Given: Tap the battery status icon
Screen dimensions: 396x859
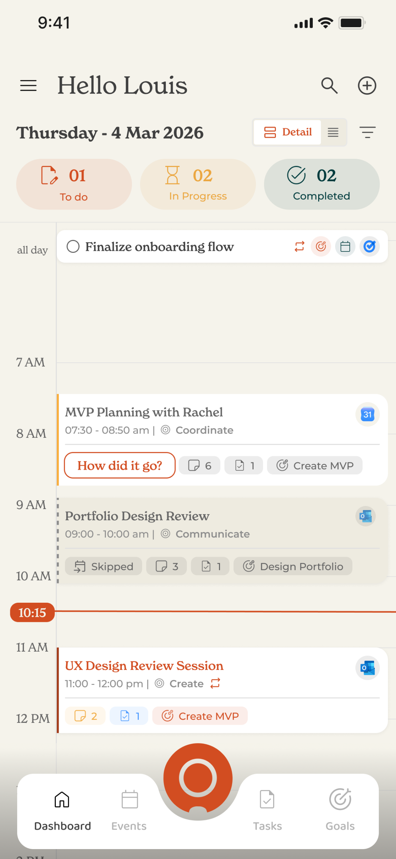Looking at the screenshot, I should pos(352,23).
